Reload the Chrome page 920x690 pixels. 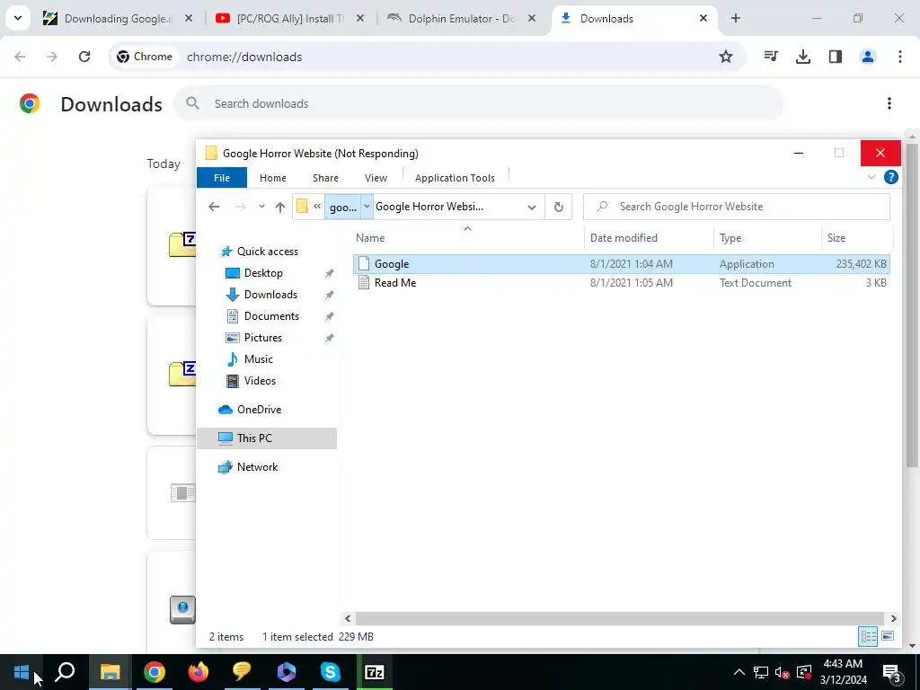click(84, 57)
